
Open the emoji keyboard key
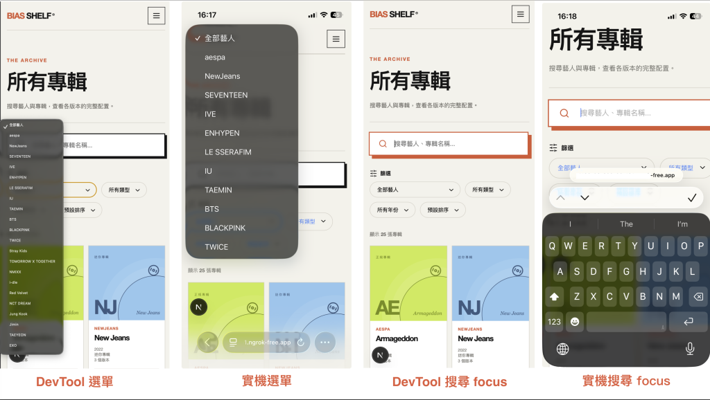(575, 321)
